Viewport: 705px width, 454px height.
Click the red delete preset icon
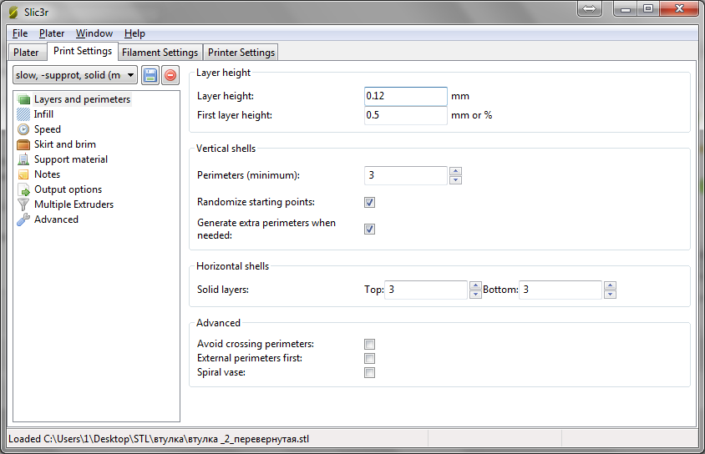170,75
